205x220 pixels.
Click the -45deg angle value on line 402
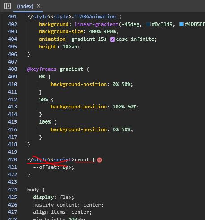130,24
